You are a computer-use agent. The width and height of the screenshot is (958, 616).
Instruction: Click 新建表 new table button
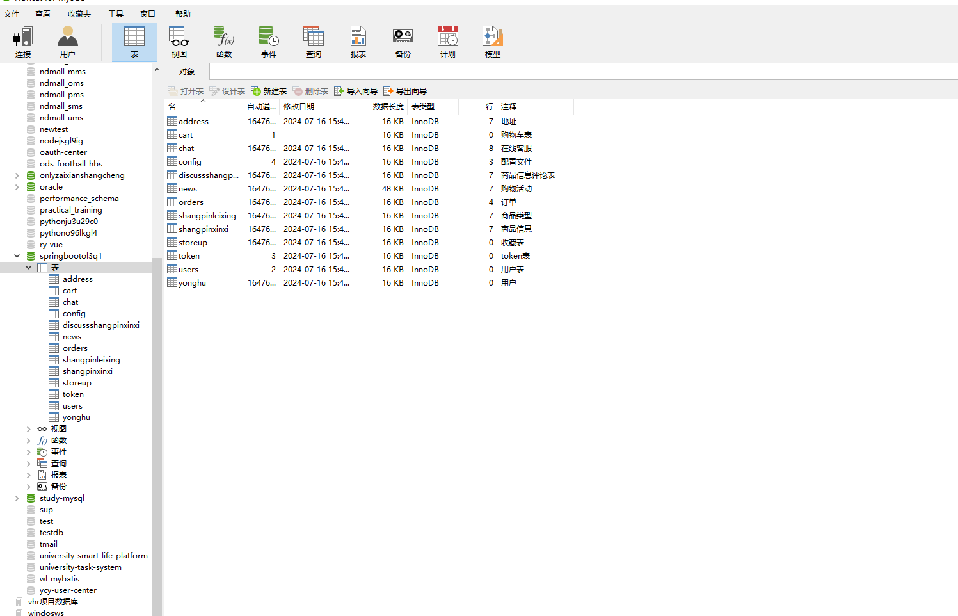coord(269,92)
